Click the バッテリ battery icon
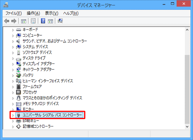Screen dimensions: 193x140 coord(19,75)
